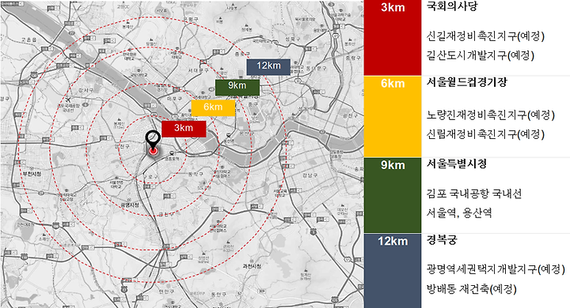Screen dimensions: 570x308
Task: Click the 방배동 재건축(예정) line
Action: [472, 289]
